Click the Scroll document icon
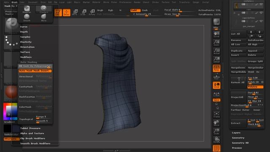This screenshot has width=270, height=152. [x=216, y=34]
